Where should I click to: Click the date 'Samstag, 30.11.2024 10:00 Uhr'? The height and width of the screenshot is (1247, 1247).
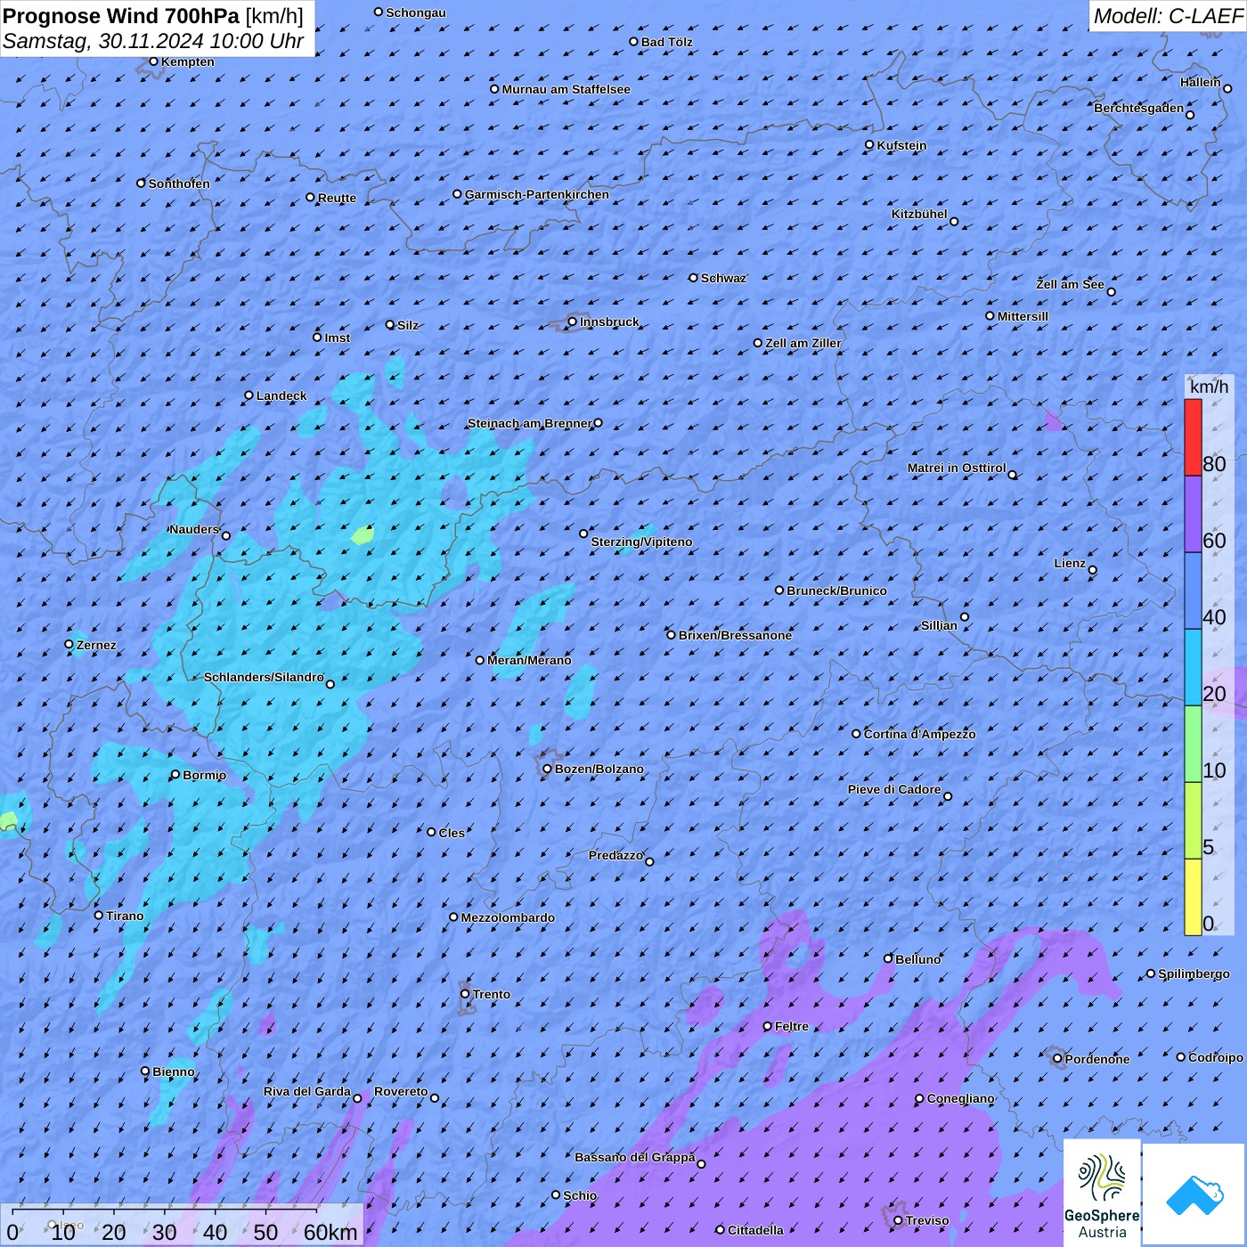153,41
